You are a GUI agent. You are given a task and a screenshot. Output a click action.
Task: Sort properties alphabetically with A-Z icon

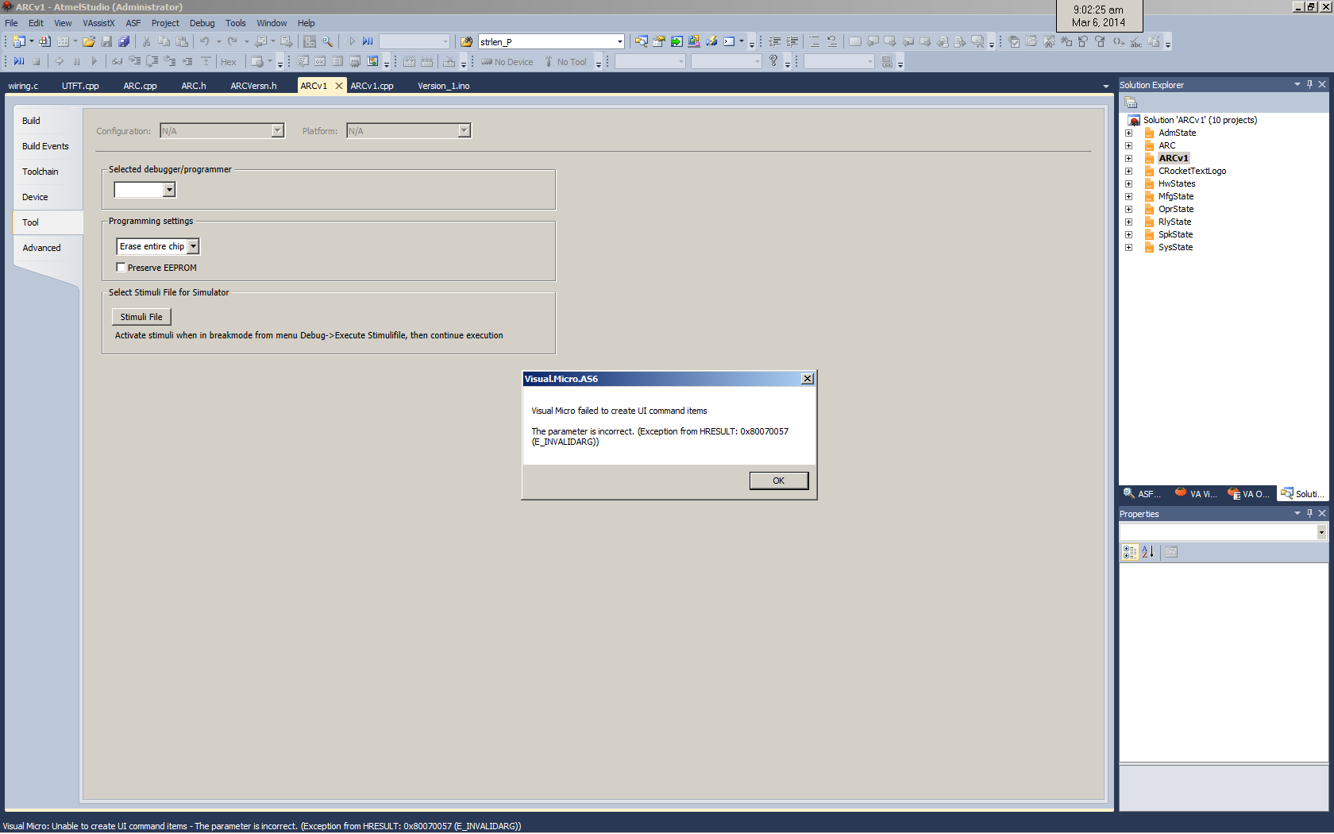click(1147, 552)
